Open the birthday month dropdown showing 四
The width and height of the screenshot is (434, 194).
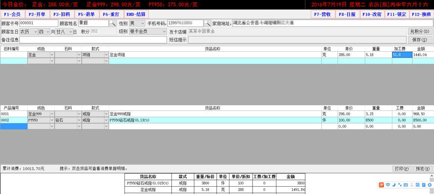click(44, 32)
